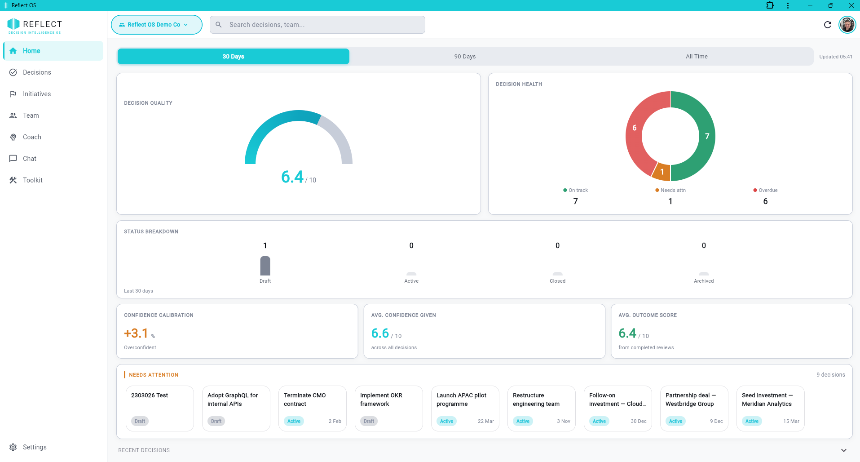The height and width of the screenshot is (462, 860).
Task: Open the three-dot menu in title bar
Action: click(788, 5)
